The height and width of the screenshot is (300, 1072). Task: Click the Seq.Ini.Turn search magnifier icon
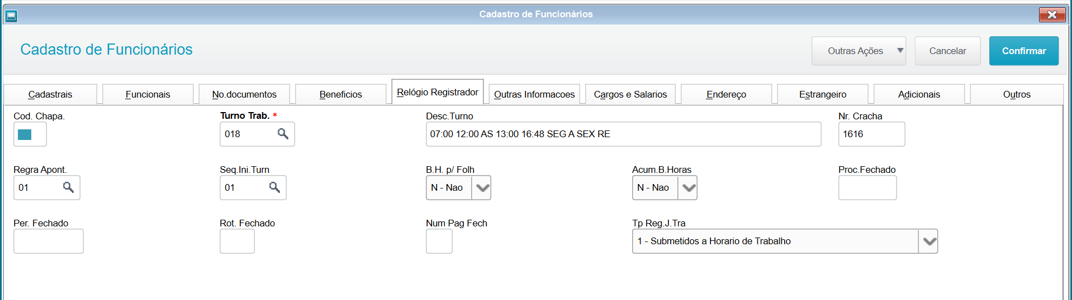click(274, 187)
